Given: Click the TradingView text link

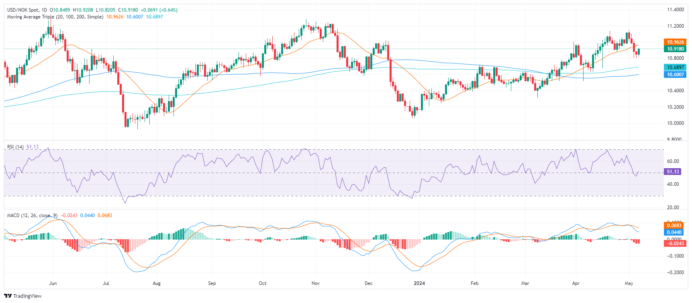Looking at the screenshot, I should (x=27, y=296).
